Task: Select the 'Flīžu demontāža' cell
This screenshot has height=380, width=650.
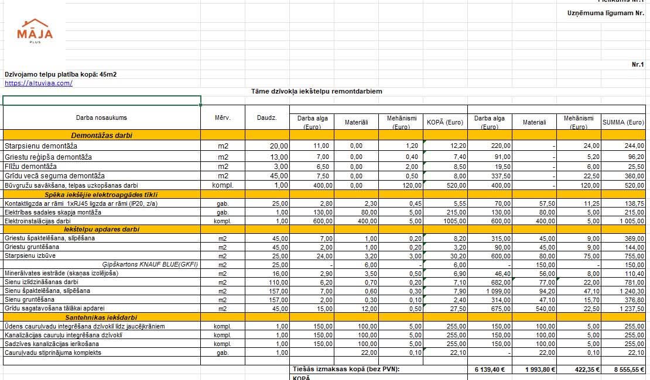Action: 101,167
